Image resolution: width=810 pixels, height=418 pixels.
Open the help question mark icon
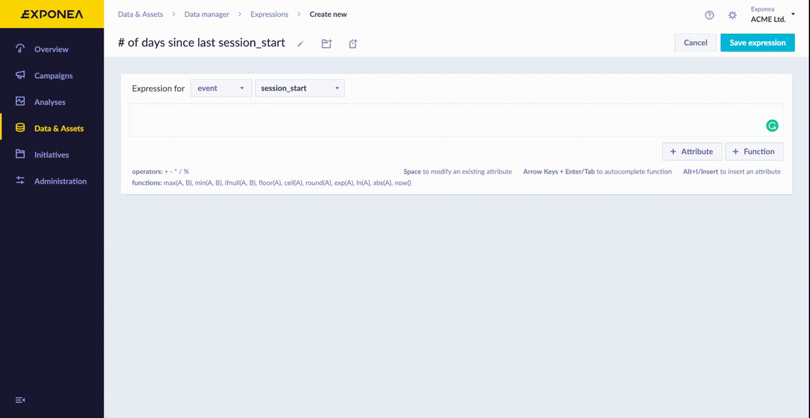pyautogui.click(x=709, y=15)
